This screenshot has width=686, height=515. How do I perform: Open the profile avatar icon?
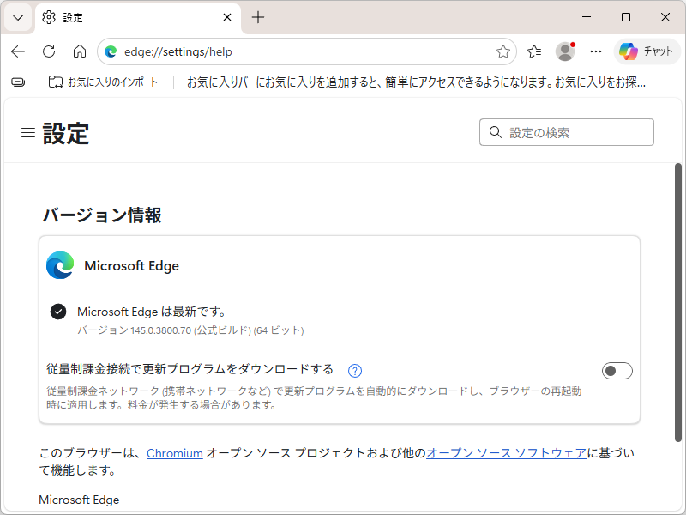[565, 51]
